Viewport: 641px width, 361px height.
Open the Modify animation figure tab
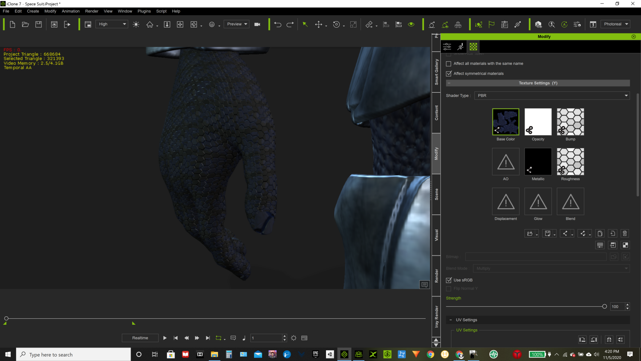click(460, 47)
